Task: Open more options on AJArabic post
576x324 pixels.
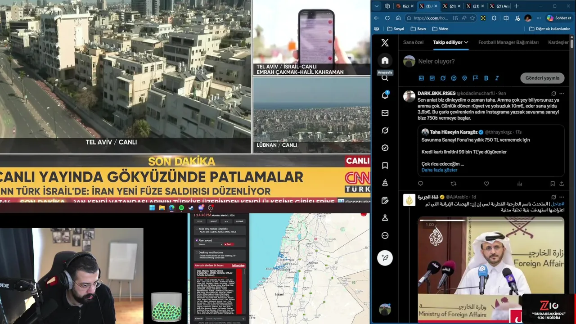Action: tap(562, 197)
